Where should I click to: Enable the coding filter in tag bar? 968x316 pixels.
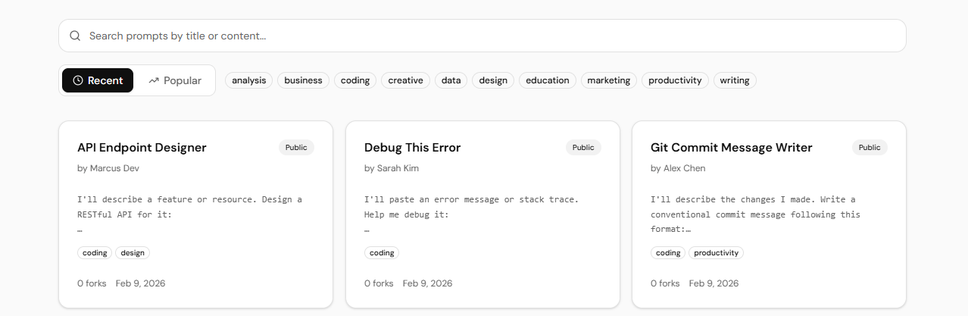[355, 80]
